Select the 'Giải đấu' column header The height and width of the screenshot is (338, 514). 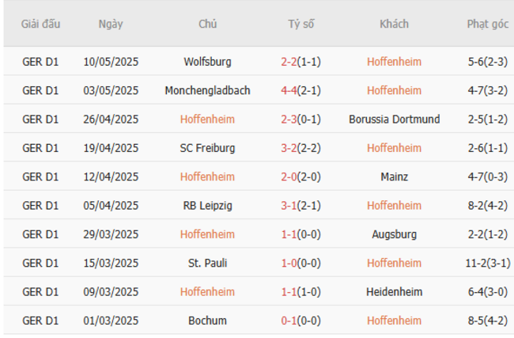pos(40,24)
